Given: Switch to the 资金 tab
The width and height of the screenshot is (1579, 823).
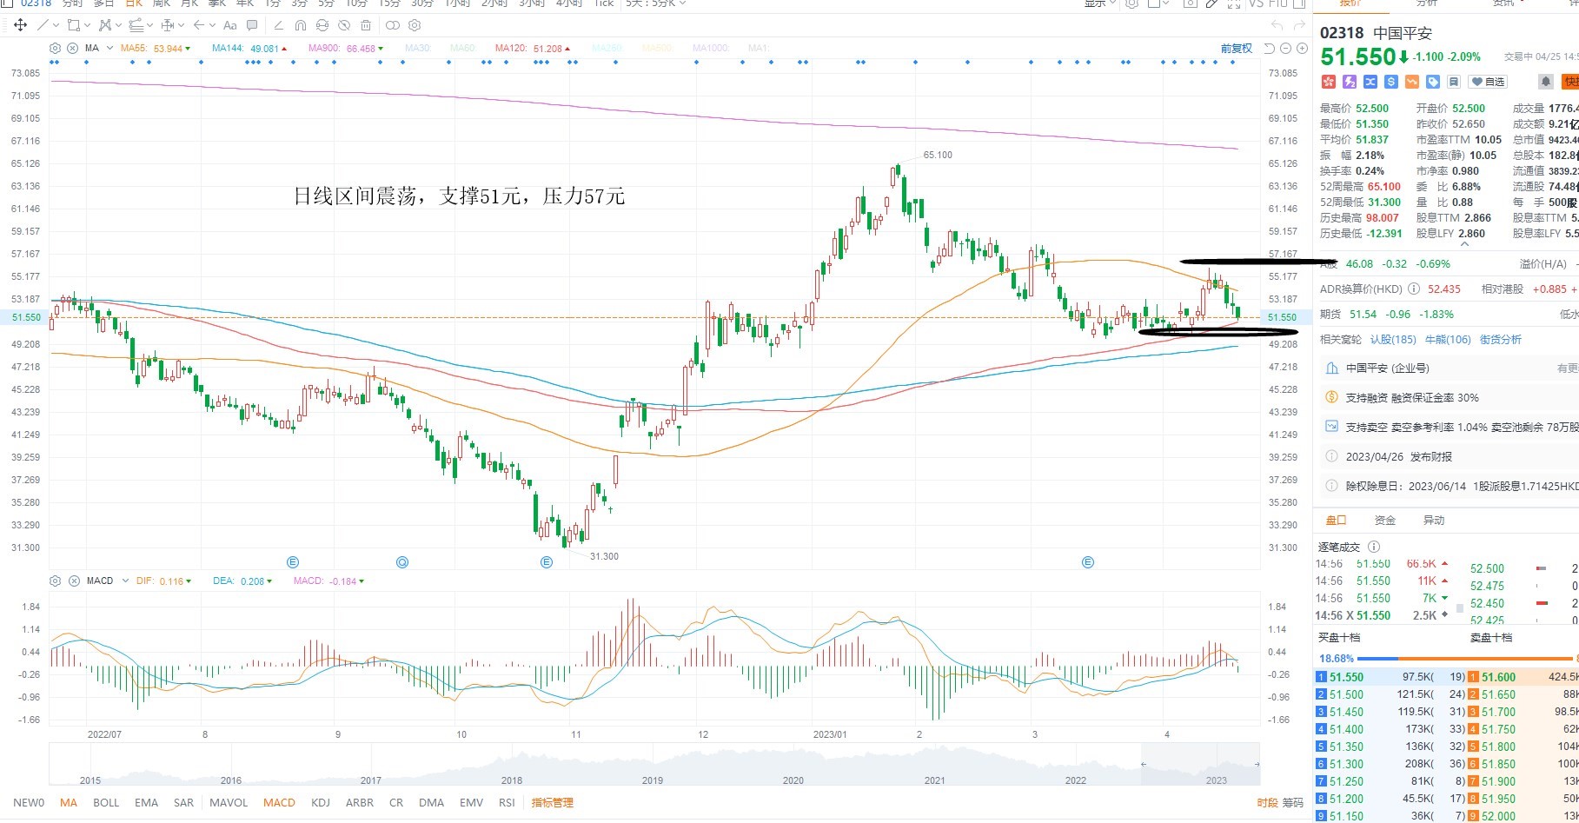Looking at the screenshot, I should point(1385,521).
